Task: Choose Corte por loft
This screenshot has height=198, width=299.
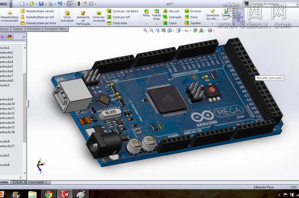Action: pos(118,17)
